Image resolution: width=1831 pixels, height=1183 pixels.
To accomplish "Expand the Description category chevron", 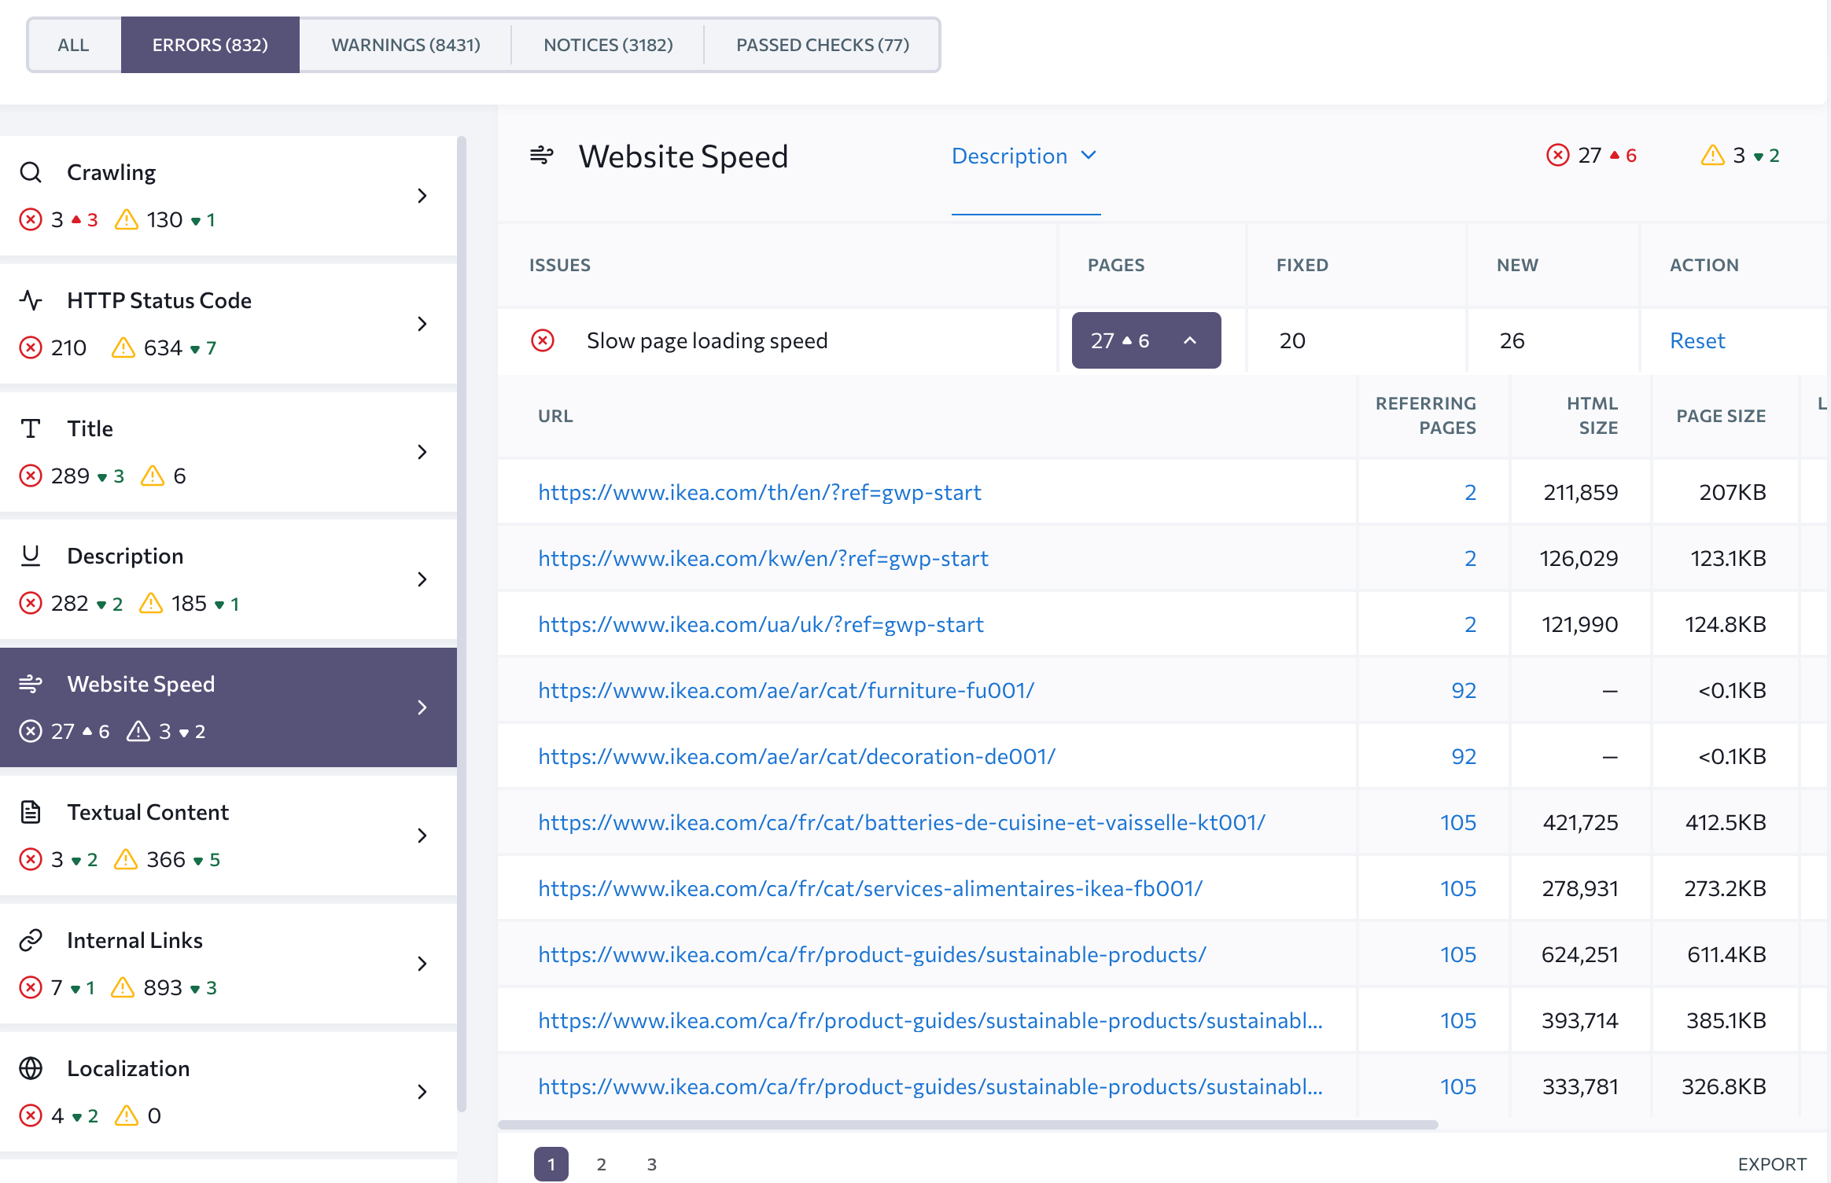I will pos(422,579).
